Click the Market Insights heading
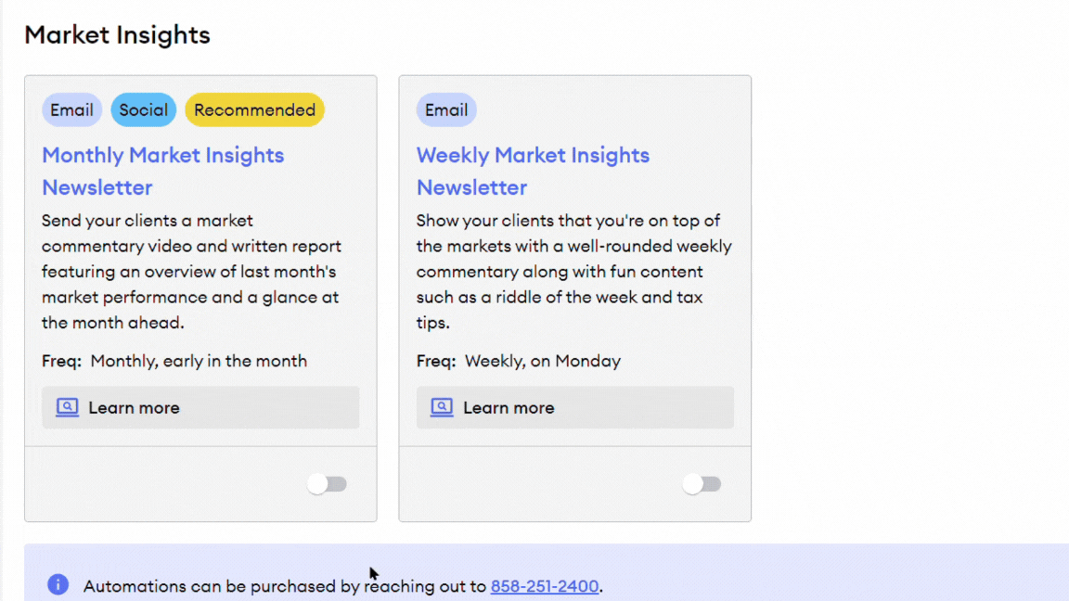 (x=118, y=35)
